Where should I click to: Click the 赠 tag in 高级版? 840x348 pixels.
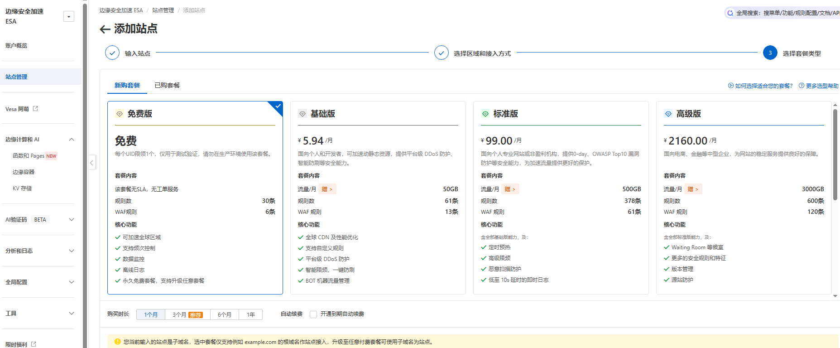tap(693, 189)
